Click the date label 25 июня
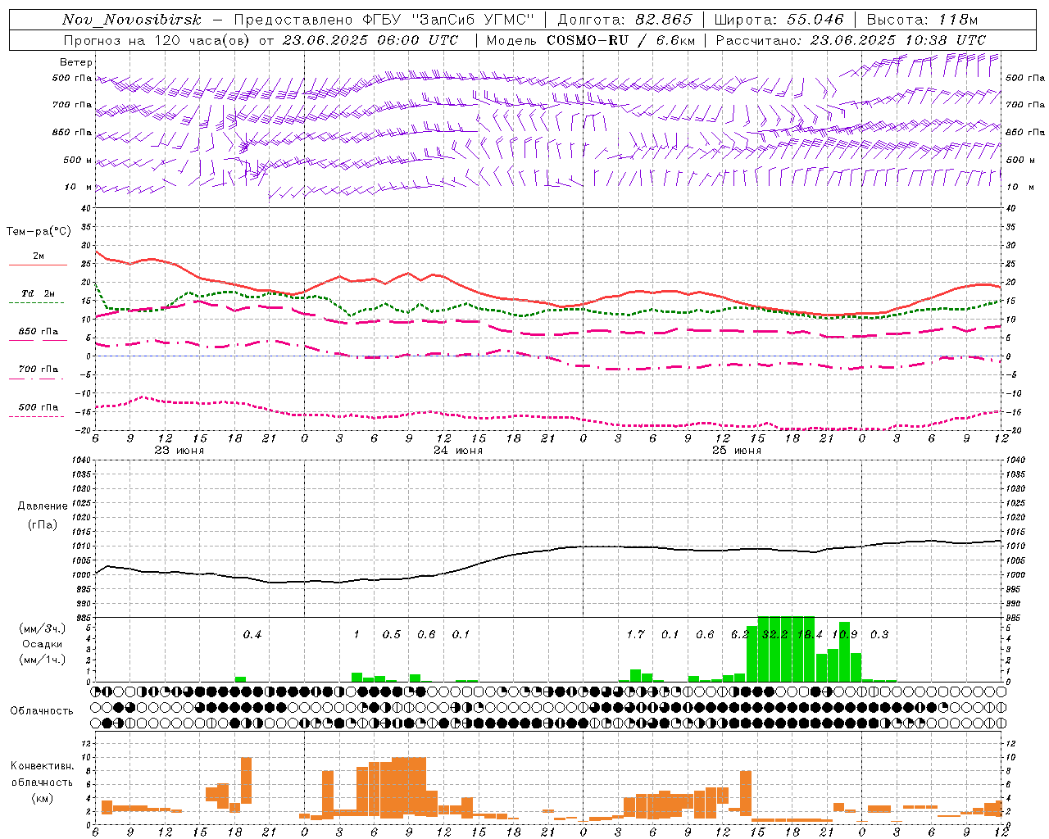The height and width of the screenshot is (839, 1049). [x=736, y=451]
